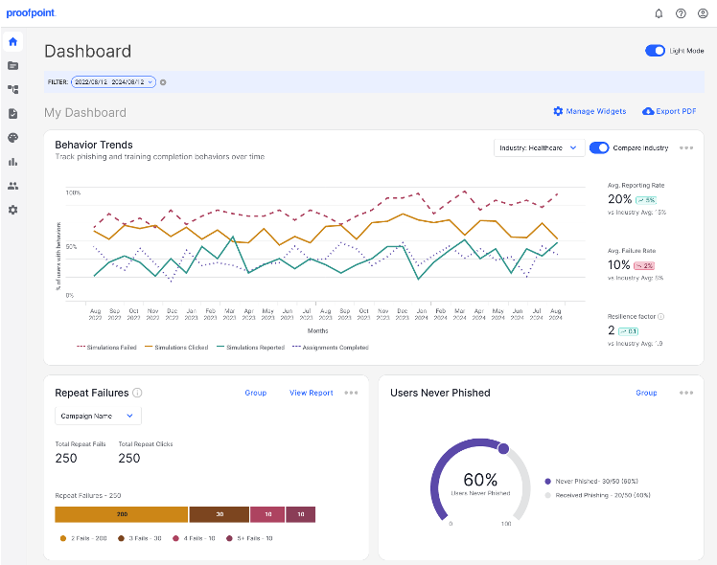The height and width of the screenshot is (565, 717).
Task: Open Behavior Trends three-dot options menu
Action: 686,147
